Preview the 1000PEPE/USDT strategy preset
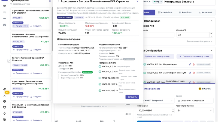Viewport: 218px width, 122px height. pyautogui.click(x=21, y=73)
